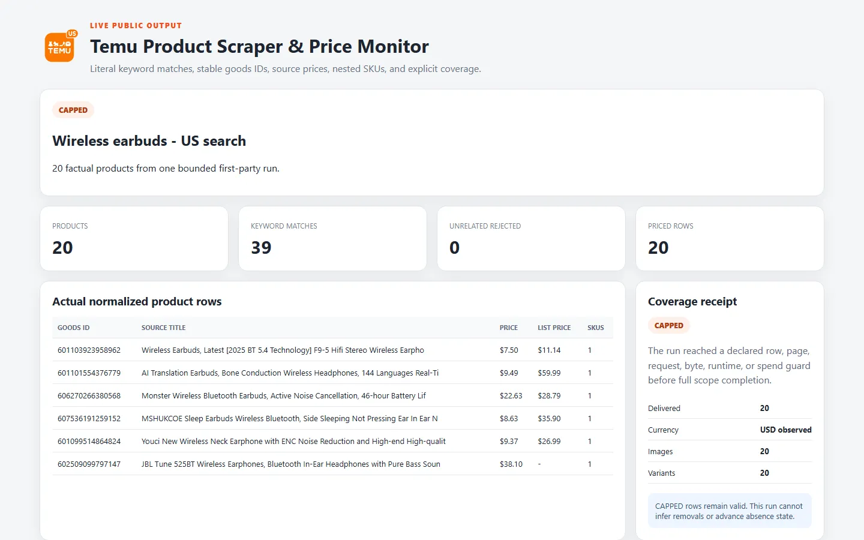864x540 pixels.
Task: Click the MSHUKCOE Sleep Earbuds title
Action: [289, 418]
